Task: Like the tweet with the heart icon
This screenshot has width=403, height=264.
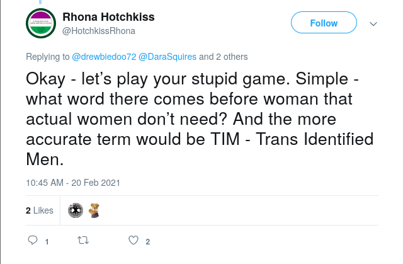Action: click(x=133, y=240)
